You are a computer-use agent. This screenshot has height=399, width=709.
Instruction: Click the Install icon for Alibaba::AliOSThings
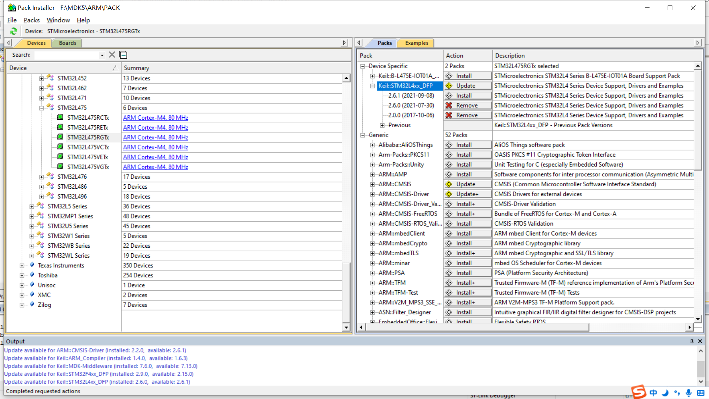tap(449, 145)
